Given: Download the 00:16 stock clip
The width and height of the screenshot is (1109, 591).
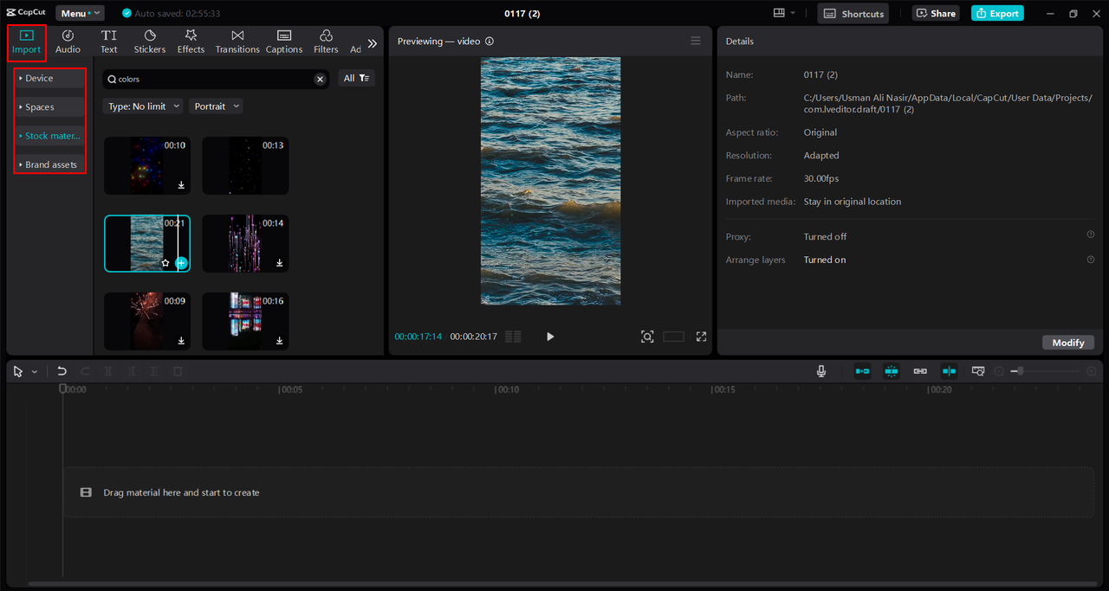Looking at the screenshot, I should click(x=279, y=341).
